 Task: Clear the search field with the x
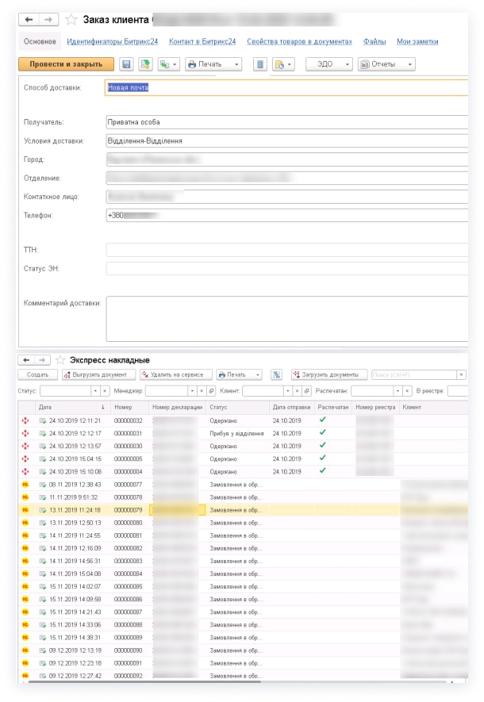[x=462, y=374]
